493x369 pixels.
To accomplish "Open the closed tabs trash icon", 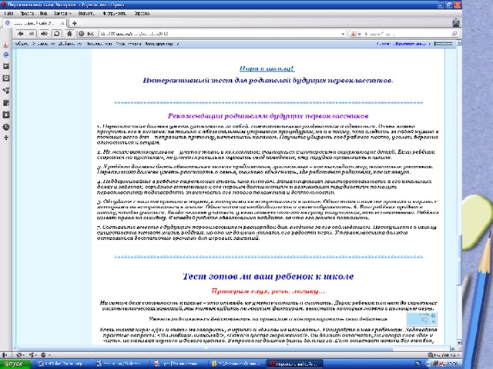I will [x=455, y=22].
